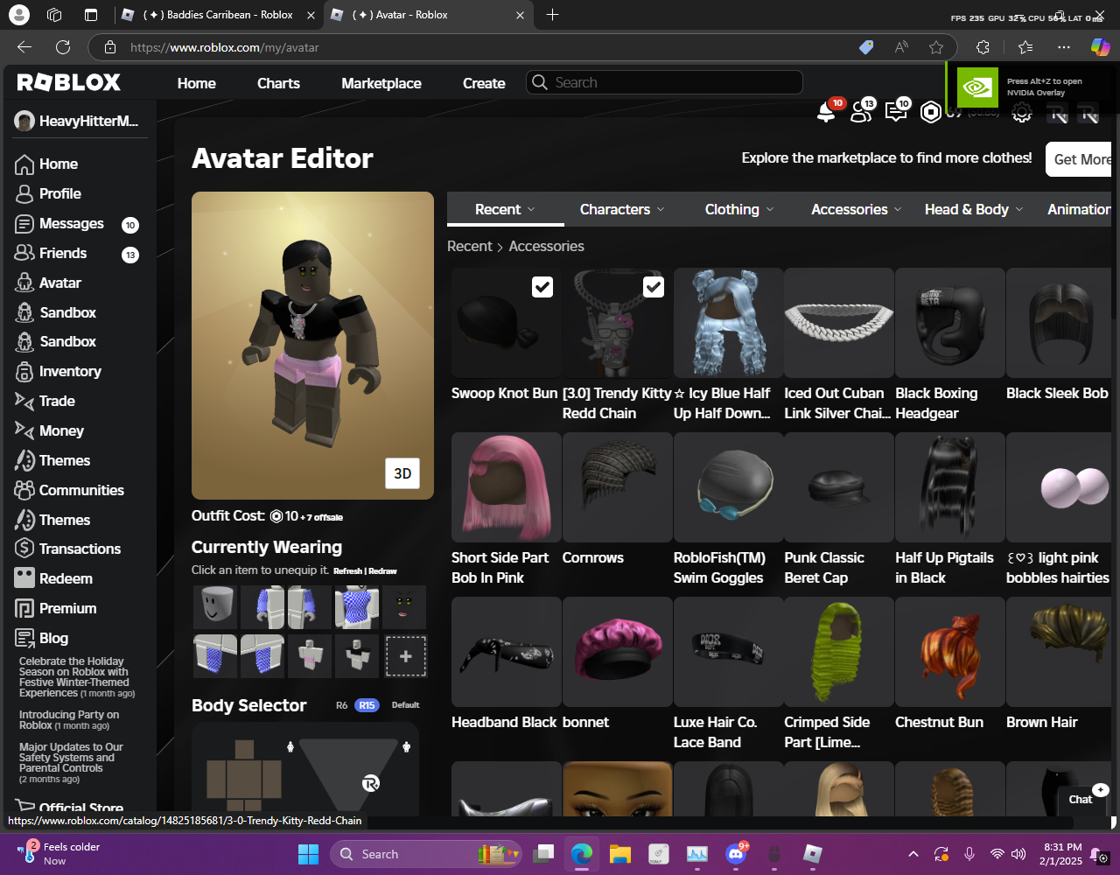Expand the Characters dropdown

click(x=622, y=209)
